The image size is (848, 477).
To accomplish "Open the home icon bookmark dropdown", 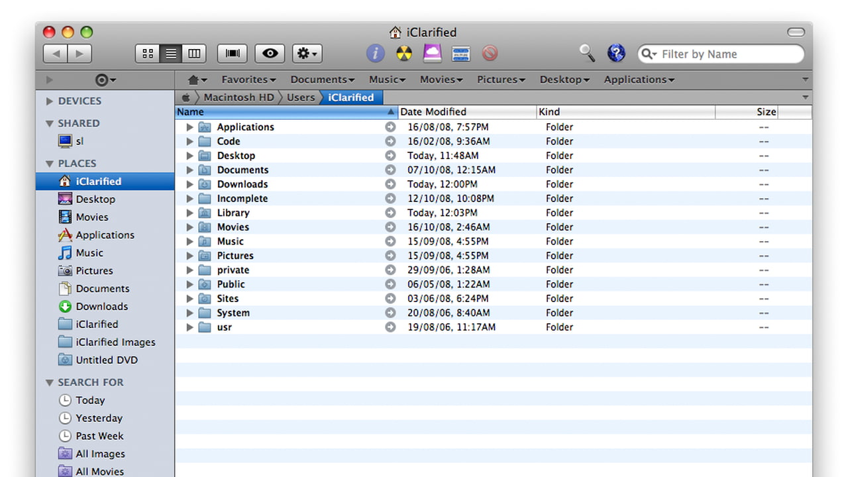I will (x=197, y=79).
